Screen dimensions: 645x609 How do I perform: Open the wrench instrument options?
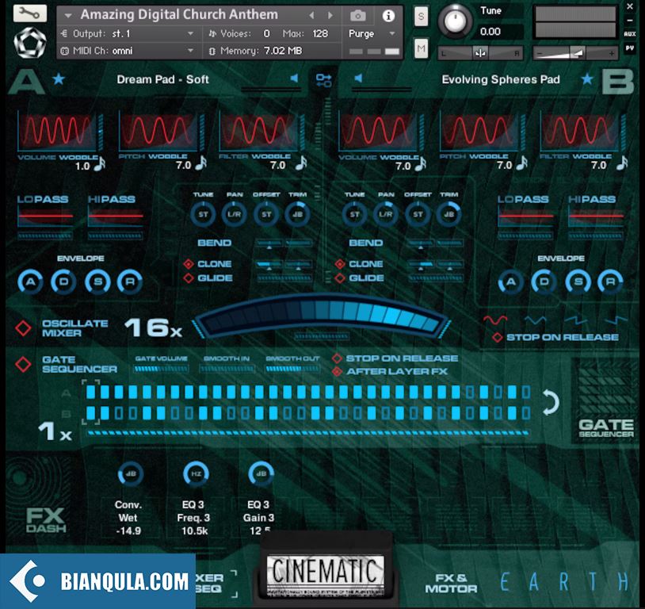pyautogui.click(x=29, y=13)
